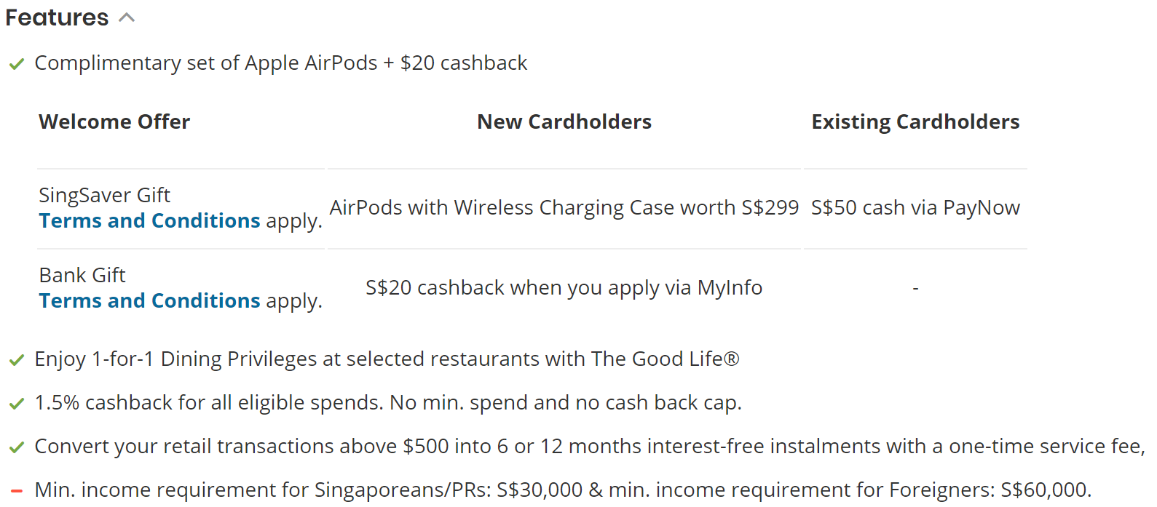Select the Existing Cardholders column header

click(915, 121)
